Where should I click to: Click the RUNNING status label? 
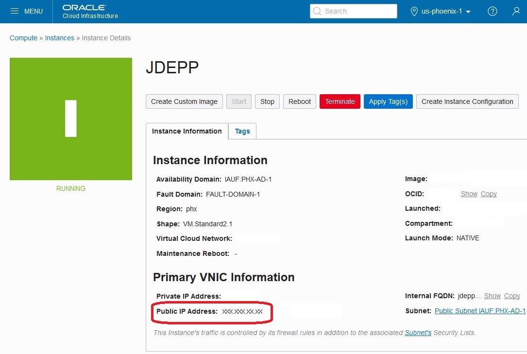coord(70,188)
